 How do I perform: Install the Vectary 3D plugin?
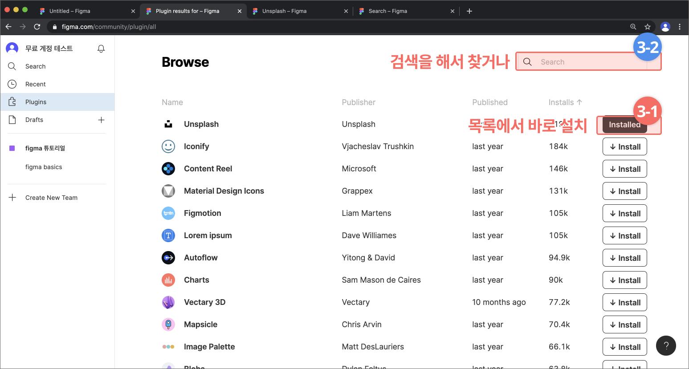625,302
